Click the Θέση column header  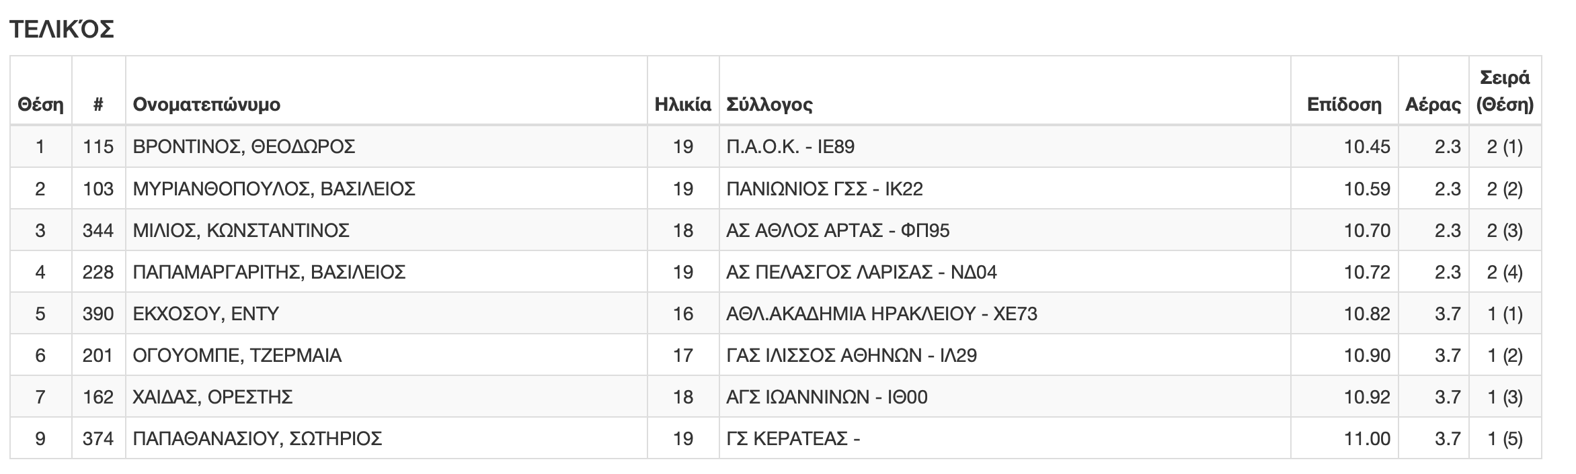click(40, 105)
